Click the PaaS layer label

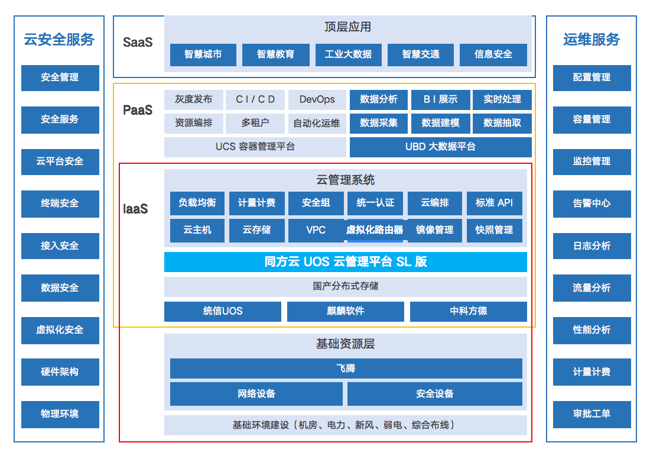[x=138, y=110]
